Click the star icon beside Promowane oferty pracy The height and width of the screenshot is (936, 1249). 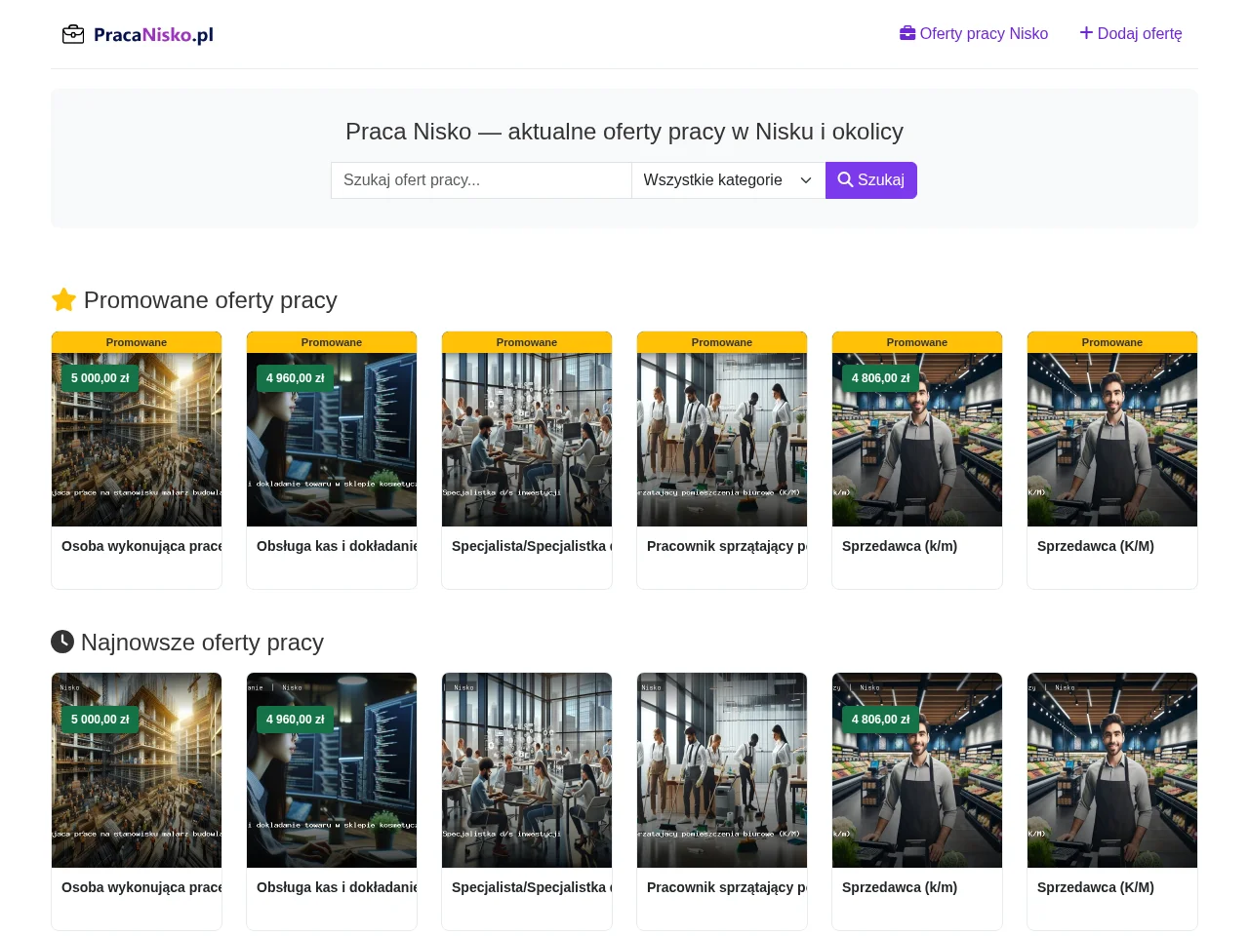click(63, 299)
